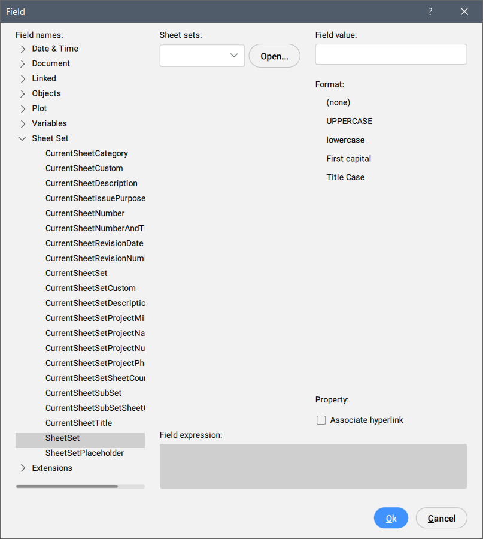Click the help question mark icon
The height and width of the screenshot is (539, 483).
tap(430, 11)
